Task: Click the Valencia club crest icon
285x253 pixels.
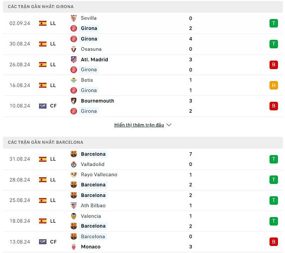Action: point(74,216)
